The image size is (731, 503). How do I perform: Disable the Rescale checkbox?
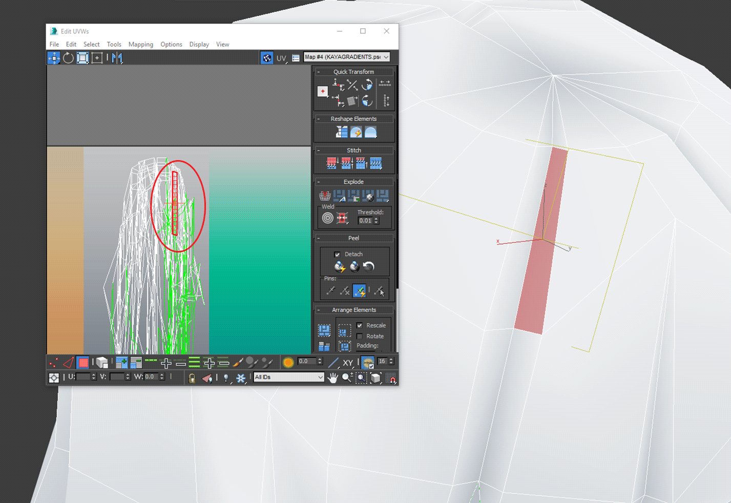[360, 325]
